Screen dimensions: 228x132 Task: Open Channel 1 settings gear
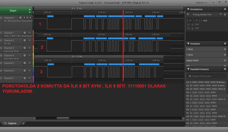(x=25, y=33)
